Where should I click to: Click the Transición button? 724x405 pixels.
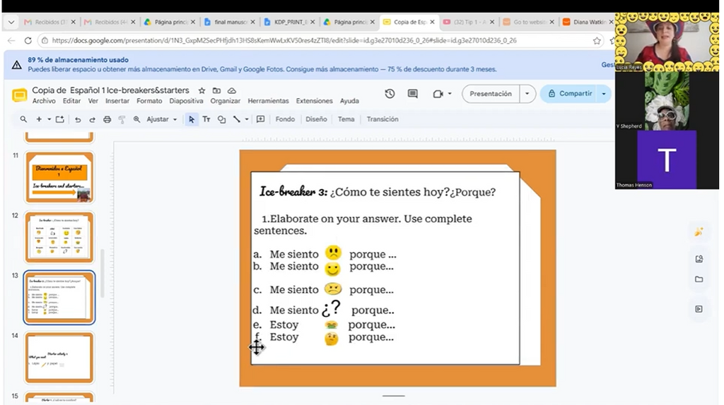383,119
